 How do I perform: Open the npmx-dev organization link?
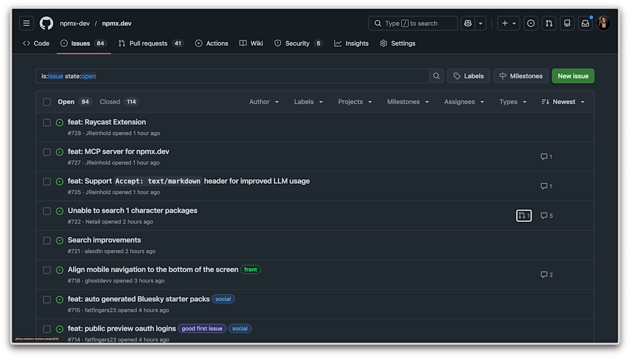pos(74,23)
